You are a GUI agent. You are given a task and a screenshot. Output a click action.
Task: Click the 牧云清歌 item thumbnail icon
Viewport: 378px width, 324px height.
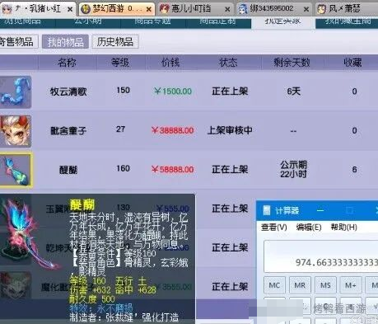(15, 92)
